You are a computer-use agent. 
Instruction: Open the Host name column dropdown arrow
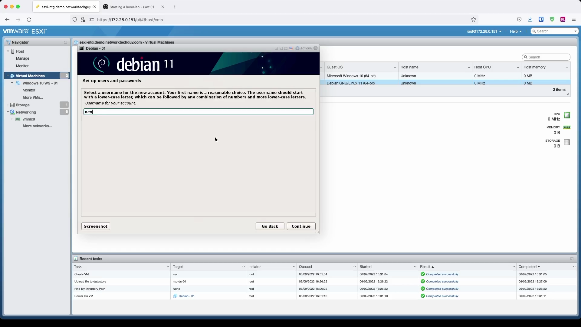point(469,68)
